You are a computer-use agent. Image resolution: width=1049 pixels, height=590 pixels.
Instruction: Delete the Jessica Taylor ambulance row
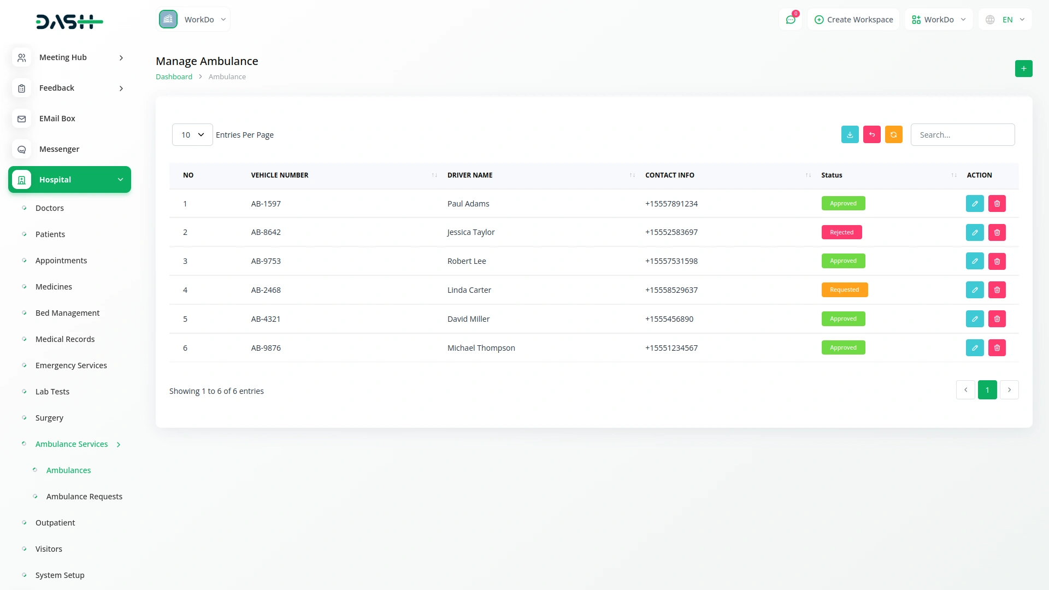click(x=997, y=232)
